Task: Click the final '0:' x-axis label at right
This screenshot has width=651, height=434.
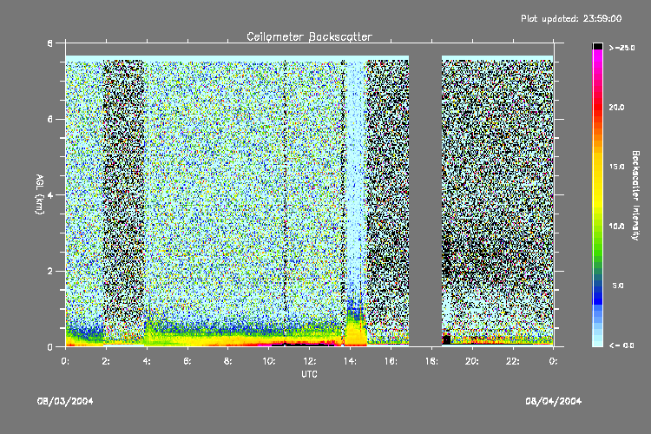Action: coord(554,361)
